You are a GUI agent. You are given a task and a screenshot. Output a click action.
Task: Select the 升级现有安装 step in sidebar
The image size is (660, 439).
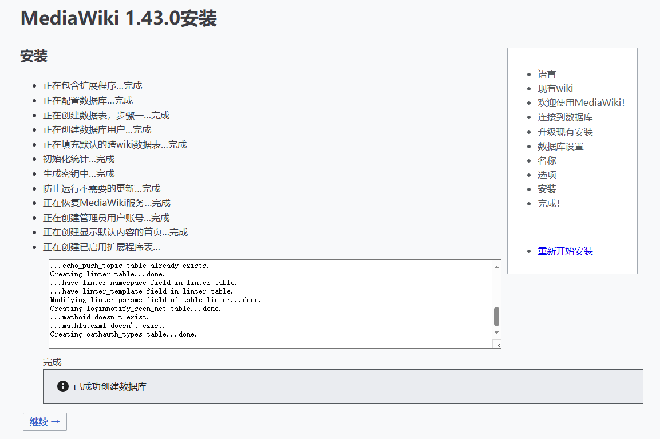pos(565,132)
